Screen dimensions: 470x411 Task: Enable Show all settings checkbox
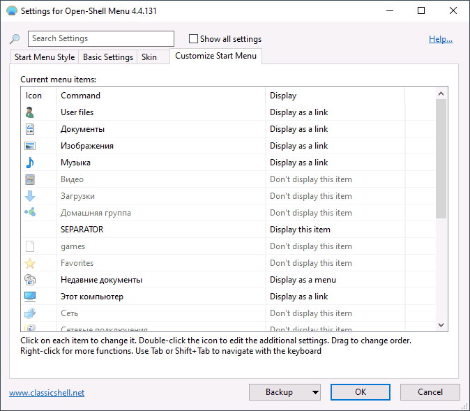click(x=193, y=38)
